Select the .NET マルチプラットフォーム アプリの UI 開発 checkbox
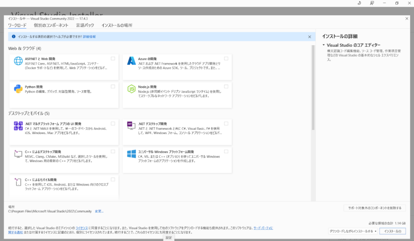Viewport: 414px width, 241px height. (x=113, y=124)
